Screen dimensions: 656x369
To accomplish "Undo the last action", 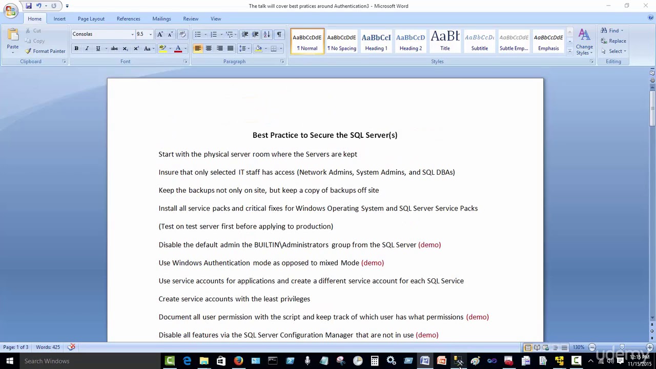I will click(x=39, y=6).
